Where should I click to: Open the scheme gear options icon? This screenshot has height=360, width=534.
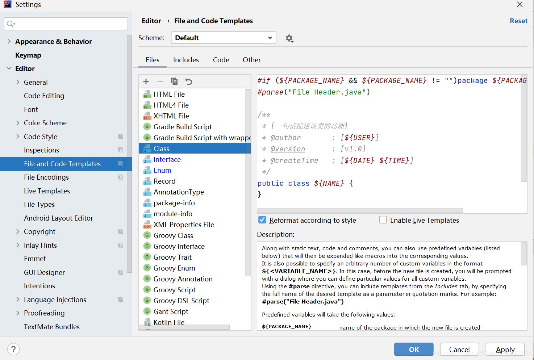tap(289, 38)
